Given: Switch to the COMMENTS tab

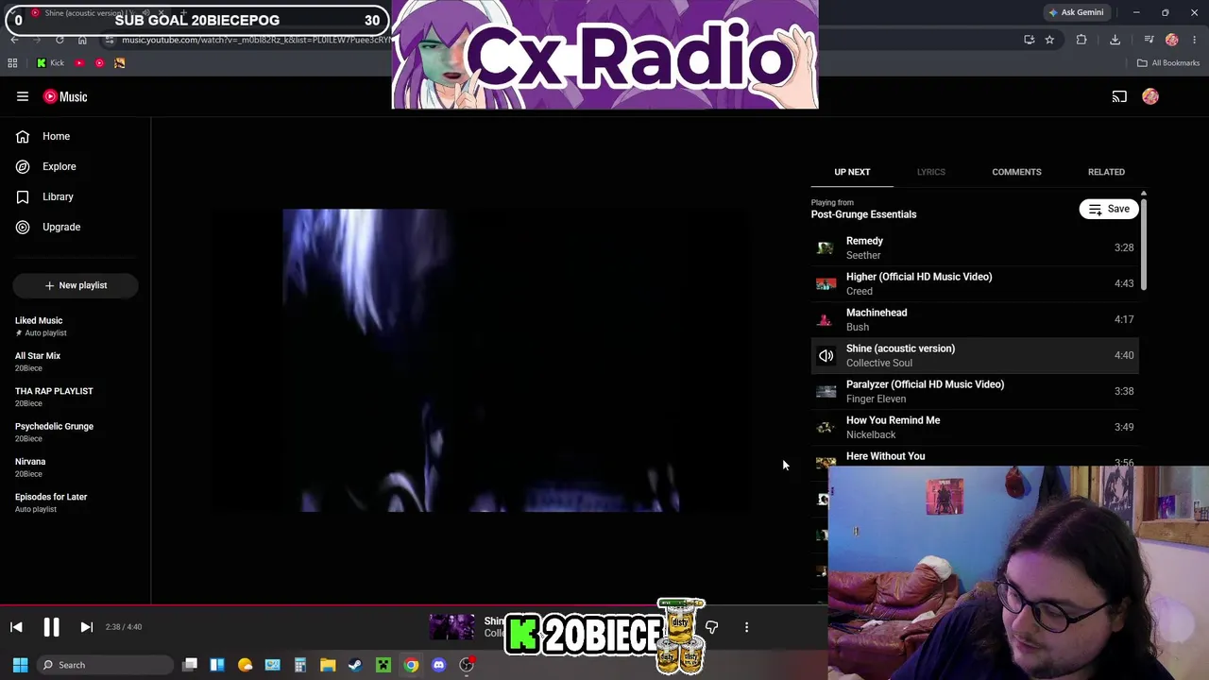Looking at the screenshot, I should click(x=1016, y=172).
